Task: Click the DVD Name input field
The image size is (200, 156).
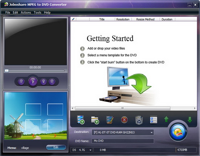Action: point(123,141)
